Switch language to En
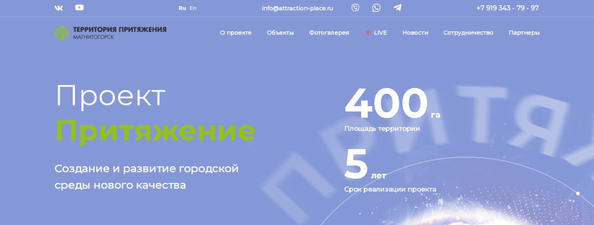Viewport: 594px width, 225px height. tap(193, 8)
